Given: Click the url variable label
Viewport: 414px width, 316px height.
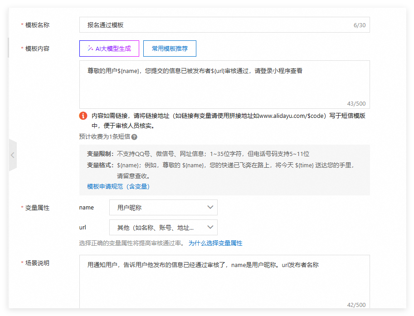Looking at the screenshot, I should tap(83, 227).
